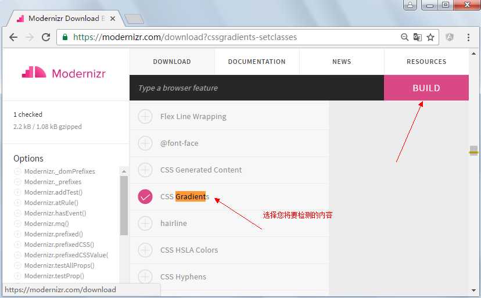
Task: Toggle Modernizr.prefixedCSS() option
Action: click(x=17, y=245)
